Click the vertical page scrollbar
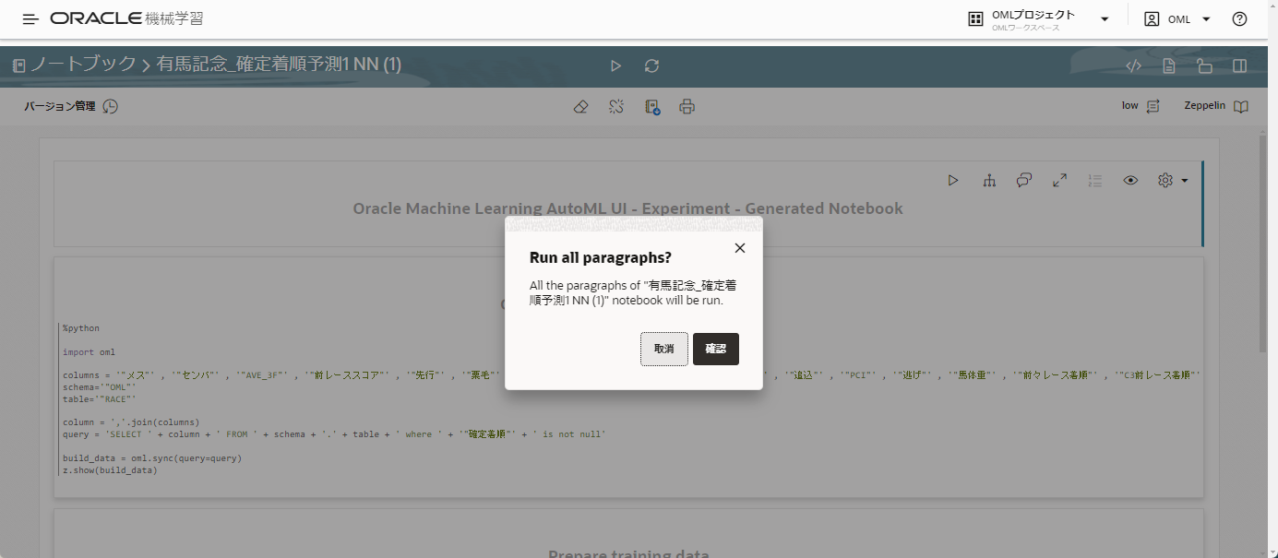 tap(1262, 242)
